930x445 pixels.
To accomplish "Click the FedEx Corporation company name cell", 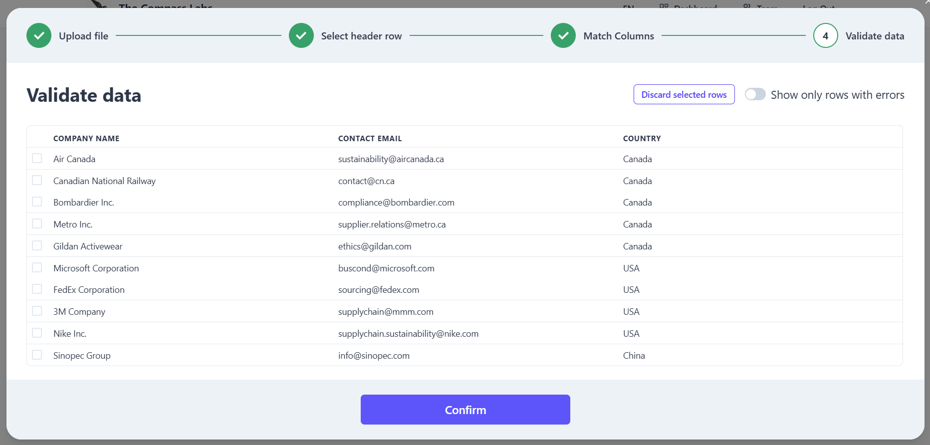I will pos(89,290).
